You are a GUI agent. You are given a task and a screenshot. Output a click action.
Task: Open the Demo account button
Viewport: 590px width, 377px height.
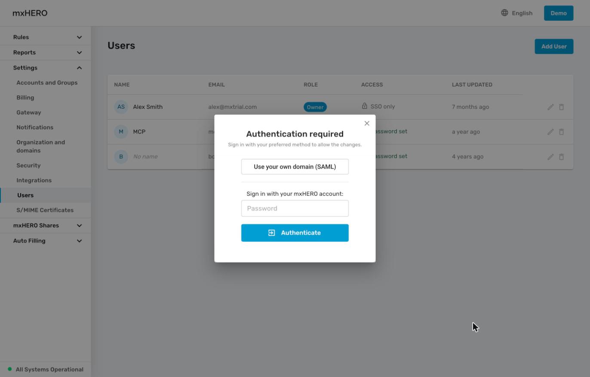point(559,13)
